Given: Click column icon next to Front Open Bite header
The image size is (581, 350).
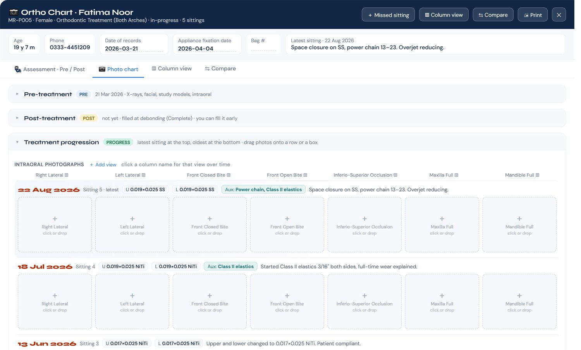Looking at the screenshot, I should [305, 175].
